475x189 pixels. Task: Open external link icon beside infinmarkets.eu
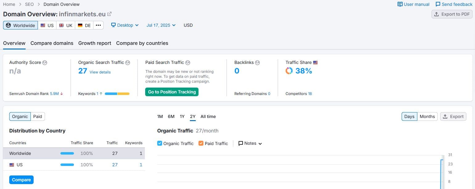pyautogui.click(x=109, y=14)
